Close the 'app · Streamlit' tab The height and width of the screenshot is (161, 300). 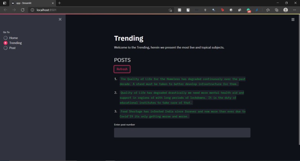tap(53, 3)
